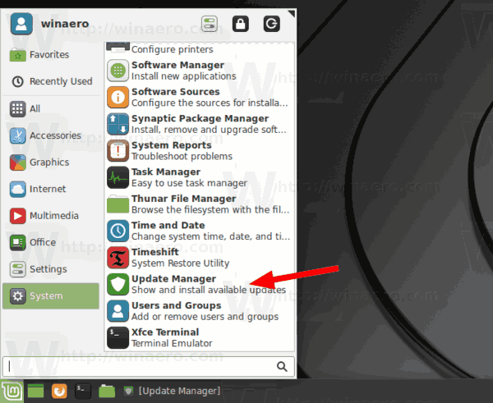Click the menu search input field
The image size is (493, 403).
pyautogui.click(x=149, y=366)
